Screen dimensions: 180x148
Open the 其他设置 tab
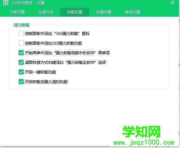[x=133, y=12]
